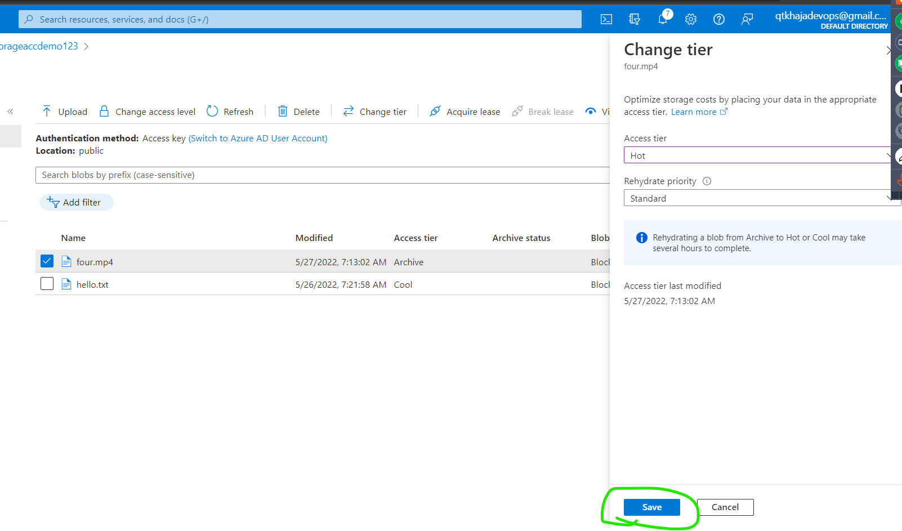Open portal settings with the gear icon
This screenshot has width=902, height=531.
coord(691,19)
